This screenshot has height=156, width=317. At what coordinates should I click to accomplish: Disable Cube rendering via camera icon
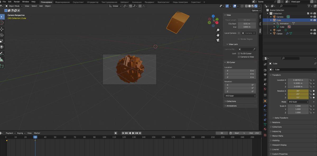[315, 20]
